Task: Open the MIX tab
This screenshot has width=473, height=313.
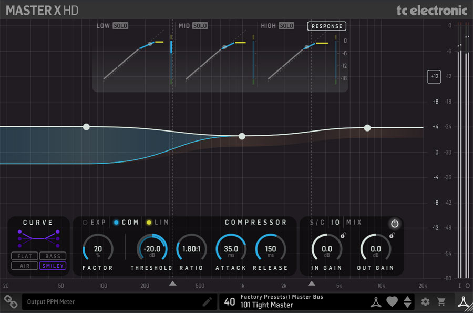Action: 354,223
